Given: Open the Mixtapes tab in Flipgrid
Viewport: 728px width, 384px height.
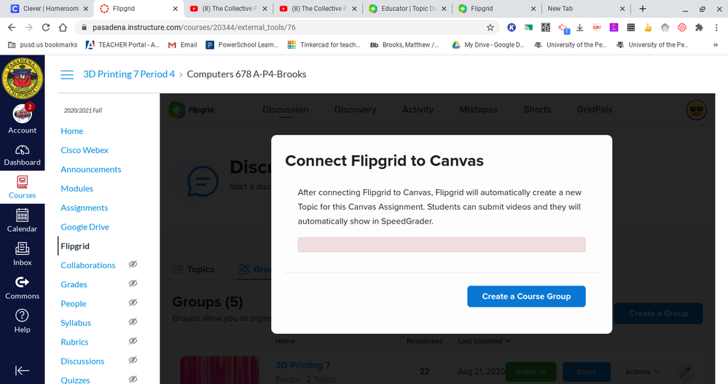Looking at the screenshot, I should tap(478, 109).
